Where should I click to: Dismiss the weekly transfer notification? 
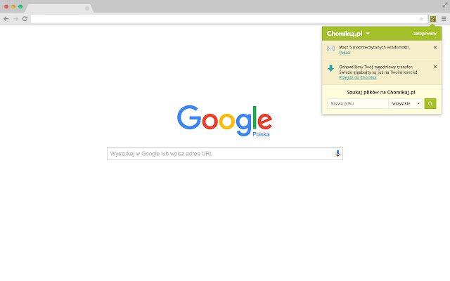[x=435, y=67]
